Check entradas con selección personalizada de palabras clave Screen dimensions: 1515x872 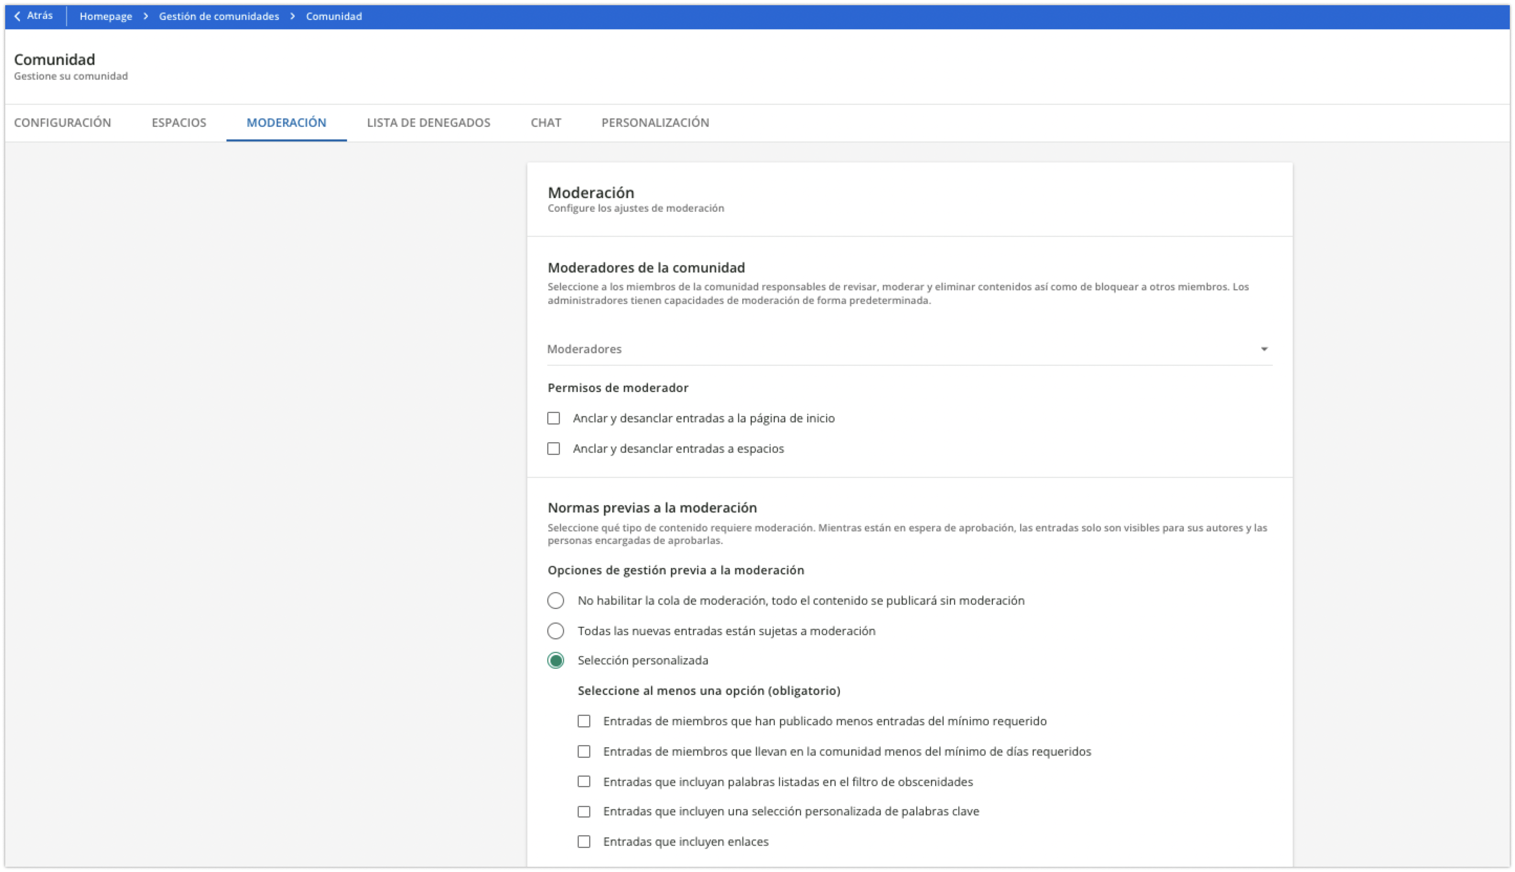tap(583, 812)
